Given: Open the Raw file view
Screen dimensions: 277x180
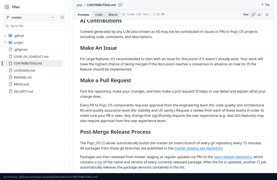Looking at the screenshot, I should pyautogui.click(x=246, y=15).
